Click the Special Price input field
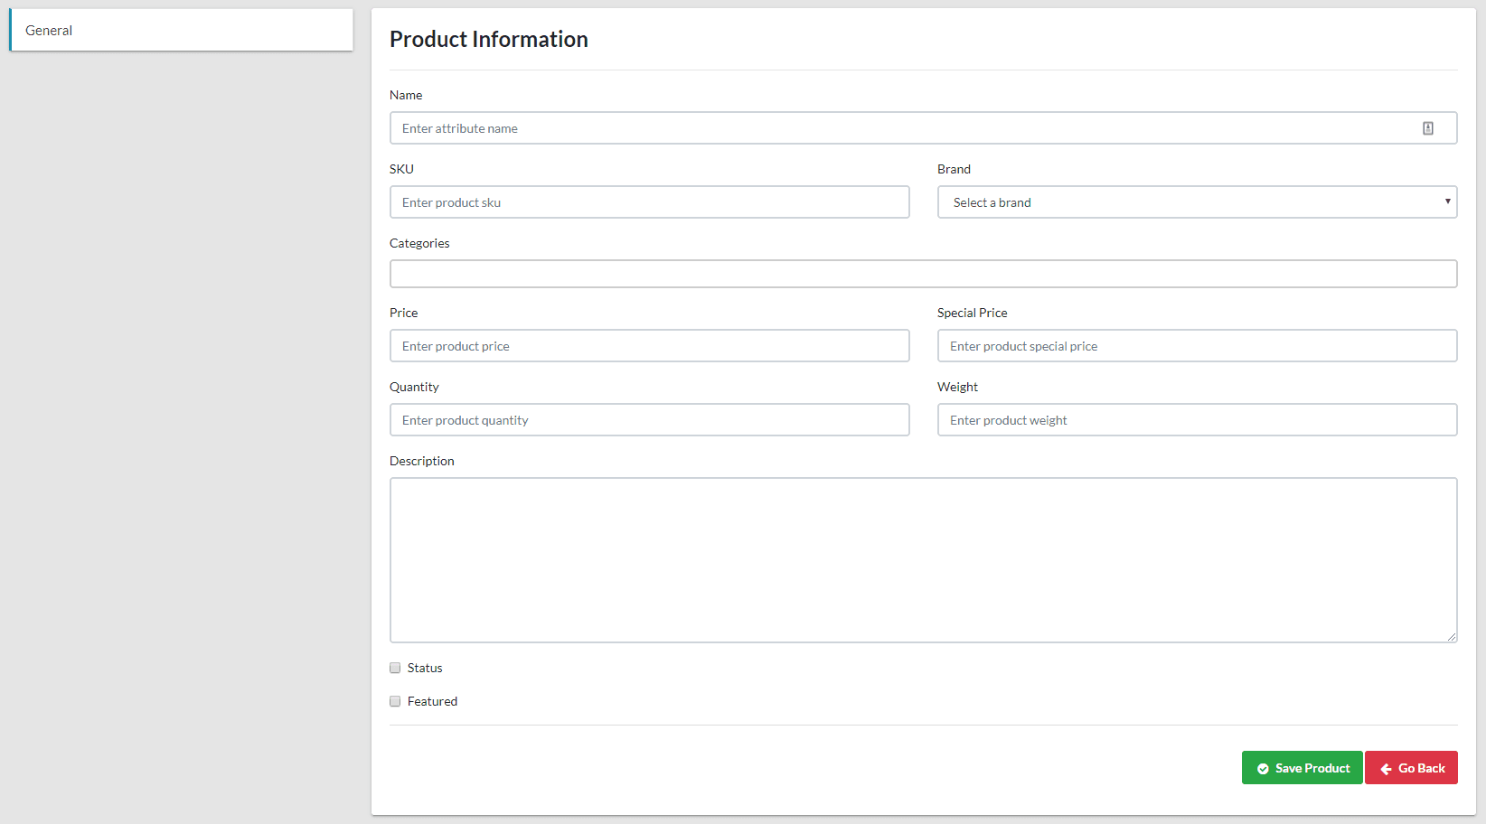The height and width of the screenshot is (824, 1486). [1197, 346]
